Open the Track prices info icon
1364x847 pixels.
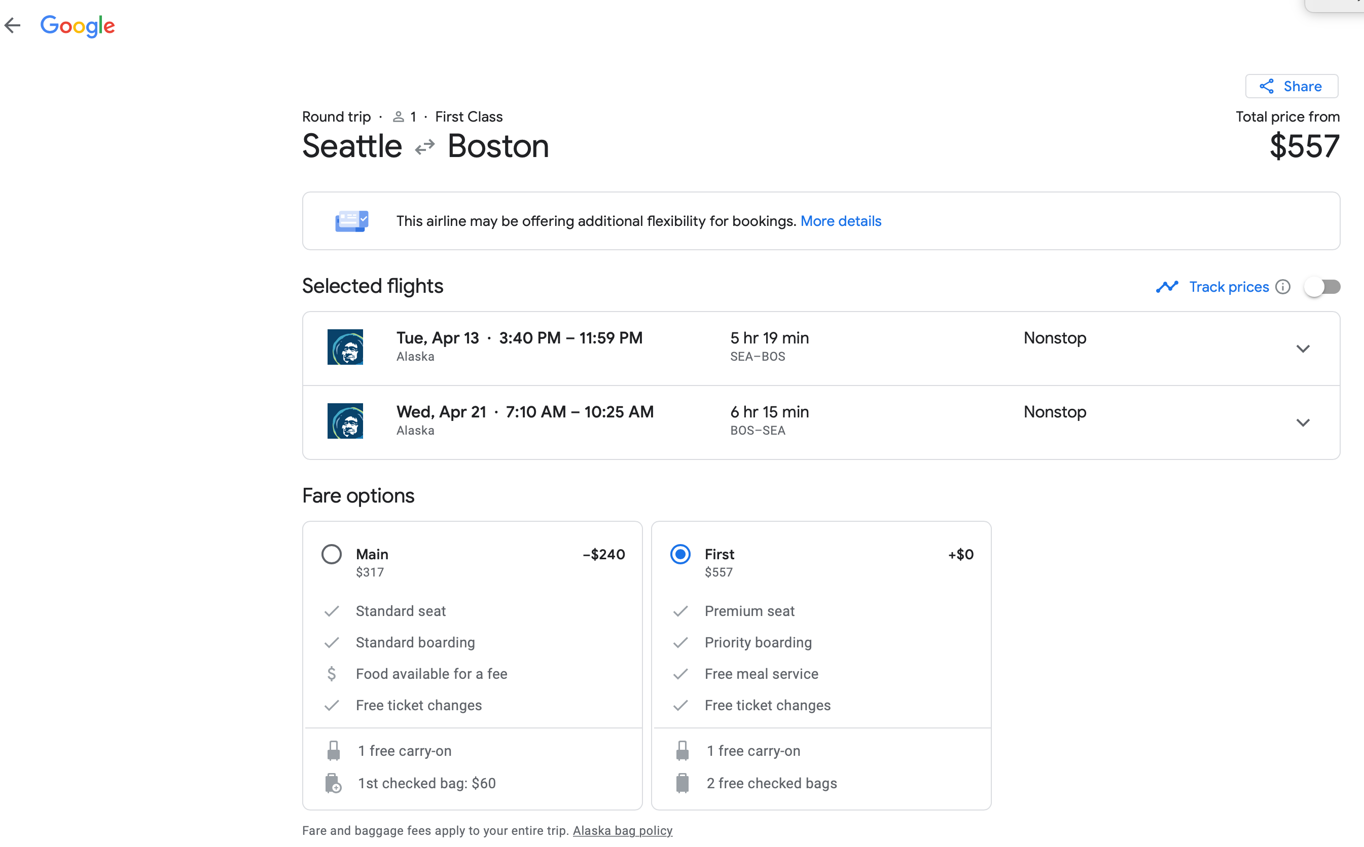tap(1283, 287)
